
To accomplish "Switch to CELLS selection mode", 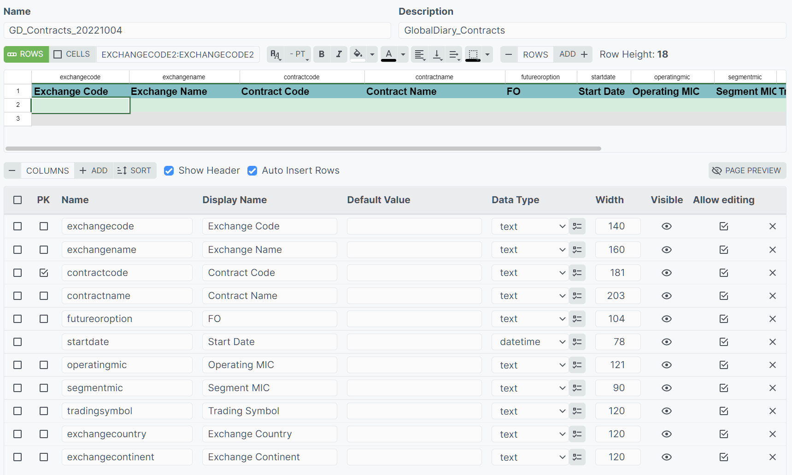I will (x=72, y=54).
